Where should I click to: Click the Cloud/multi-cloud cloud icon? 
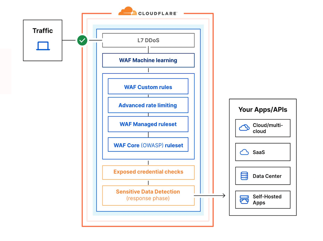[244, 128]
